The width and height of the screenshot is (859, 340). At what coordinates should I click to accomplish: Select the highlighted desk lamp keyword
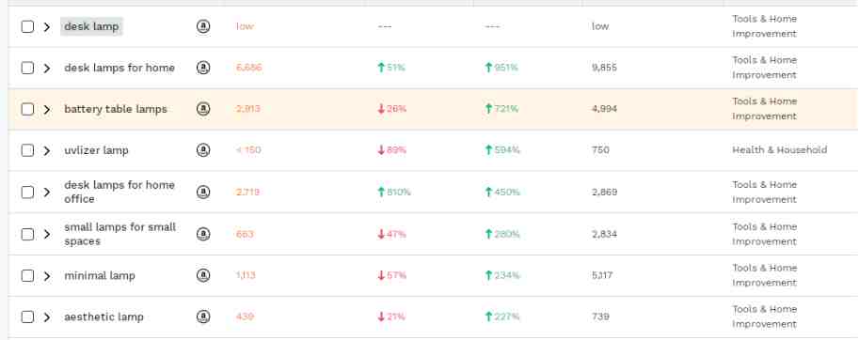91,26
